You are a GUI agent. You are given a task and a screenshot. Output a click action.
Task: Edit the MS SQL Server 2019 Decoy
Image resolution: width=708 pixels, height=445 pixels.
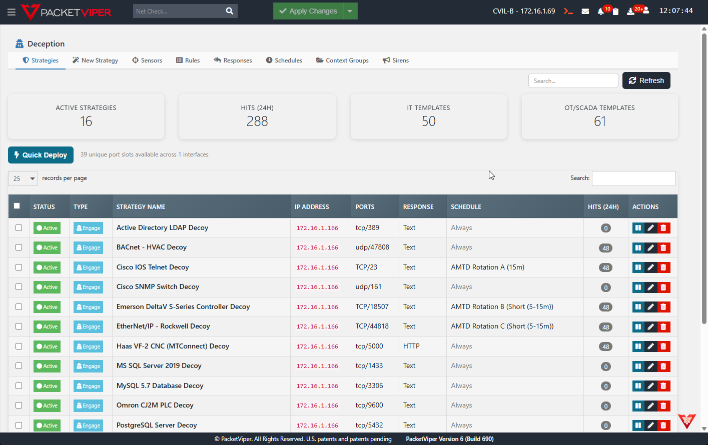[650, 366]
